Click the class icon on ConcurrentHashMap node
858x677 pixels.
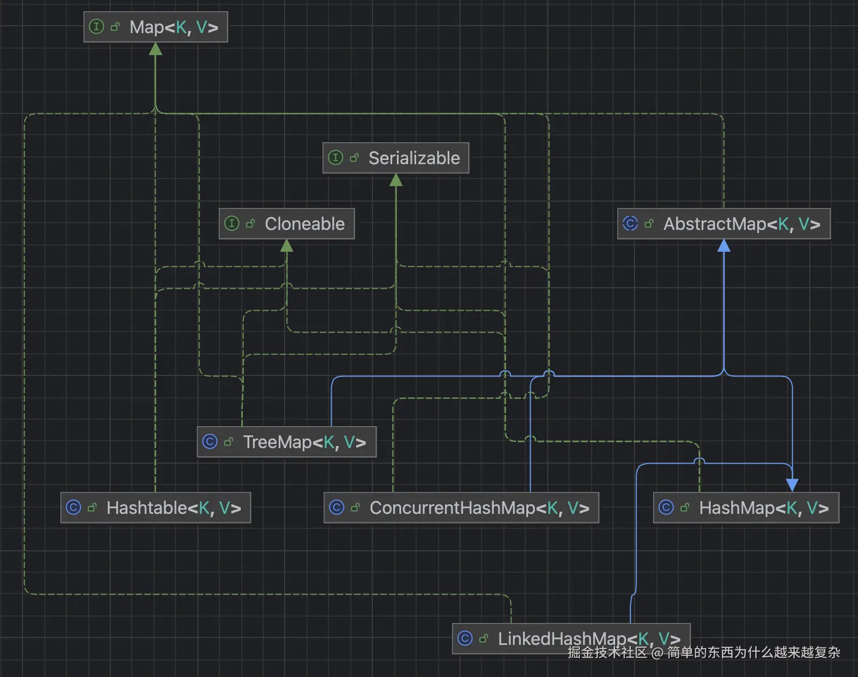point(336,507)
